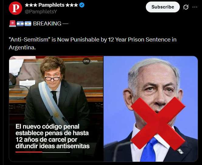This screenshot has height=165, width=202.
Task: Select the BREAKING text in post
Action: [47, 24]
